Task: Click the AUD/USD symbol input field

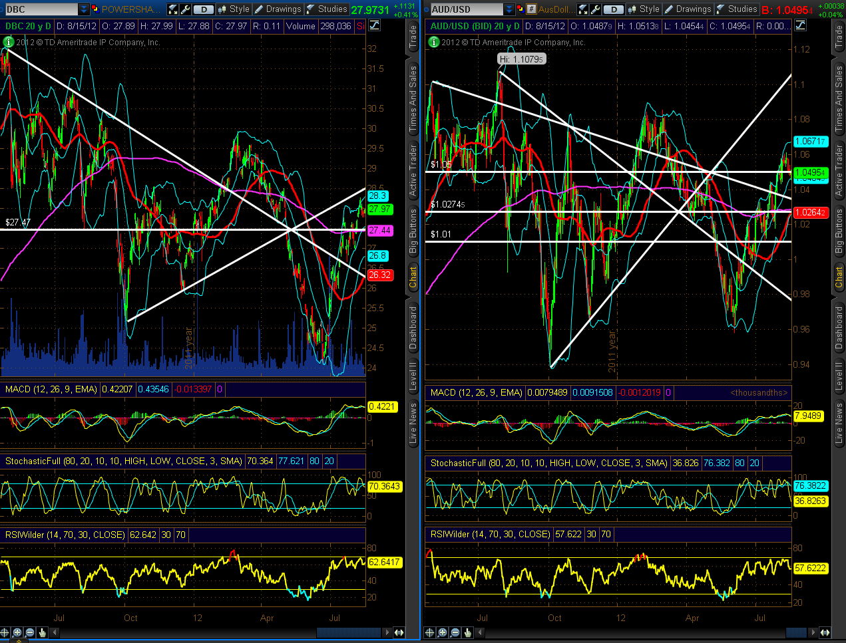Action: pos(467,9)
